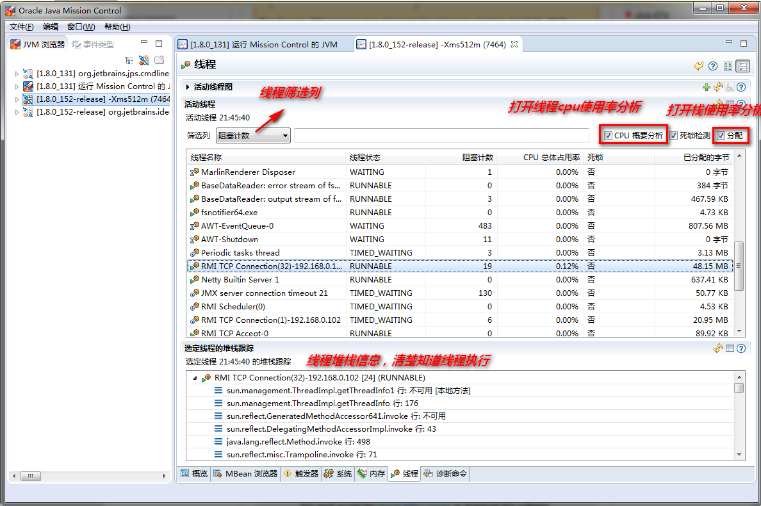Sort by CPU 总体占用率 column header

coord(540,157)
